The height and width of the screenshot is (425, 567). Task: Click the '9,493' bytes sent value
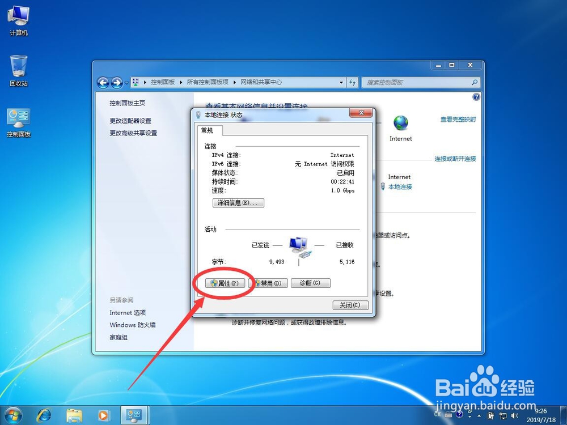click(277, 262)
